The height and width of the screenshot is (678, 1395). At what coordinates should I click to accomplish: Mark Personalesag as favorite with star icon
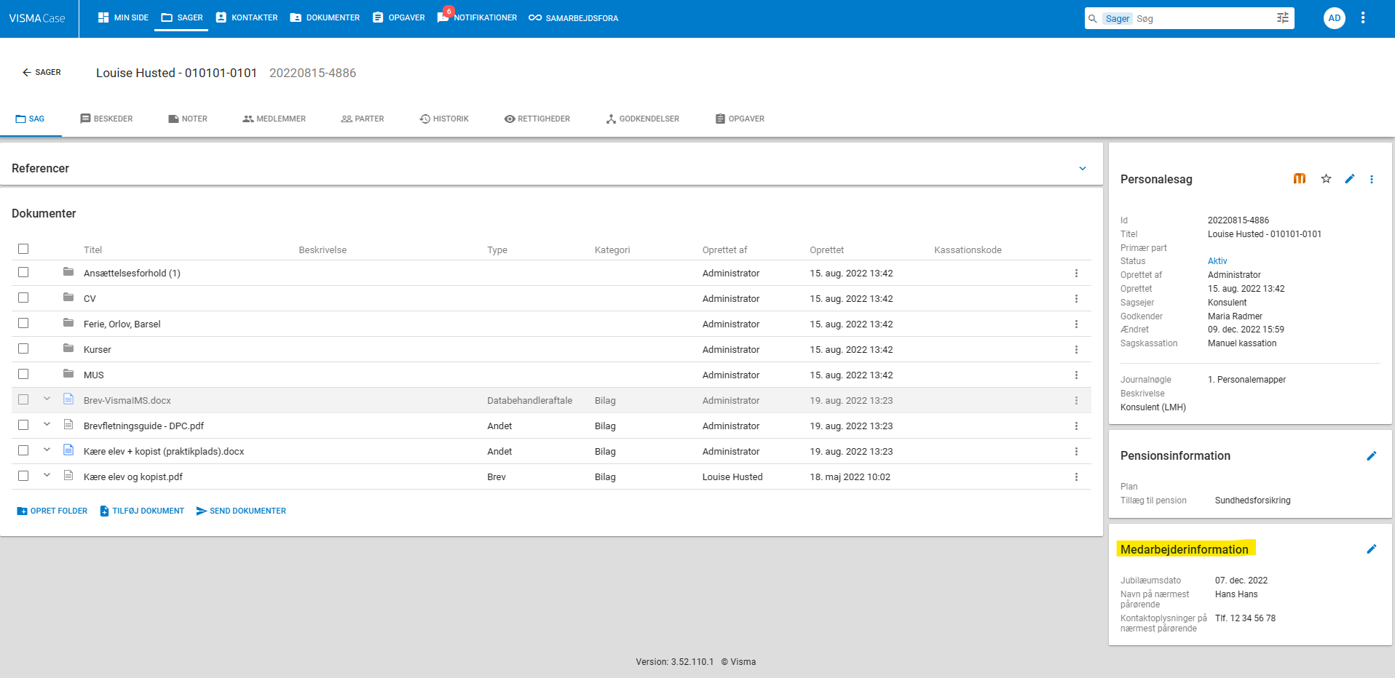(x=1326, y=179)
